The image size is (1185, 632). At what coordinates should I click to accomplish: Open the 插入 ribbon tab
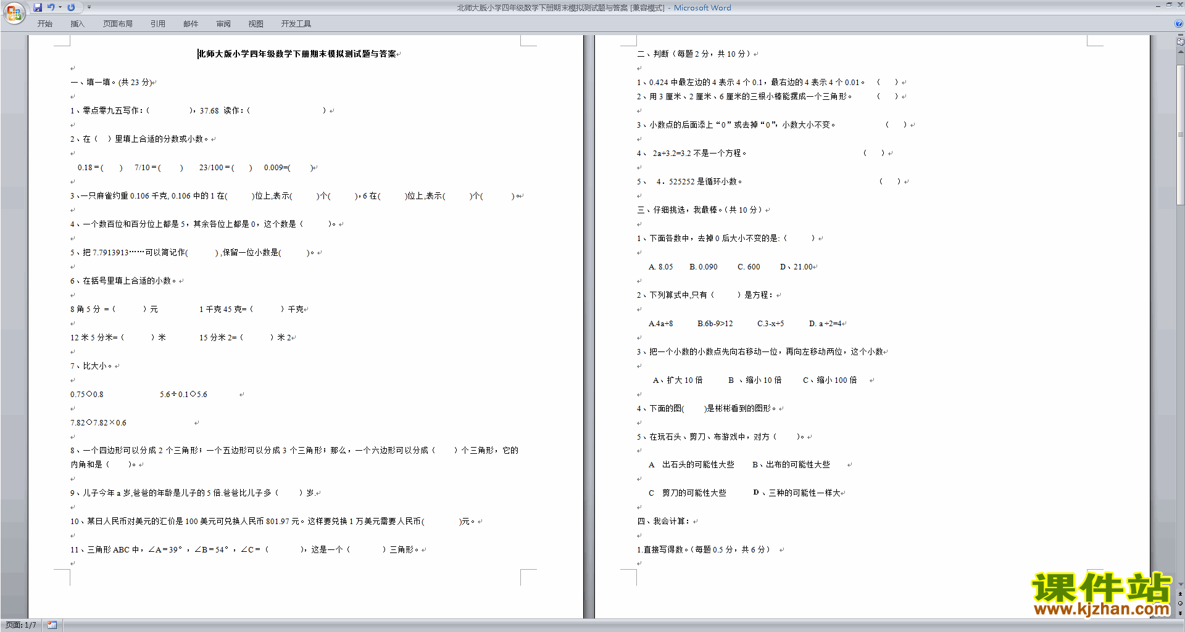point(77,24)
